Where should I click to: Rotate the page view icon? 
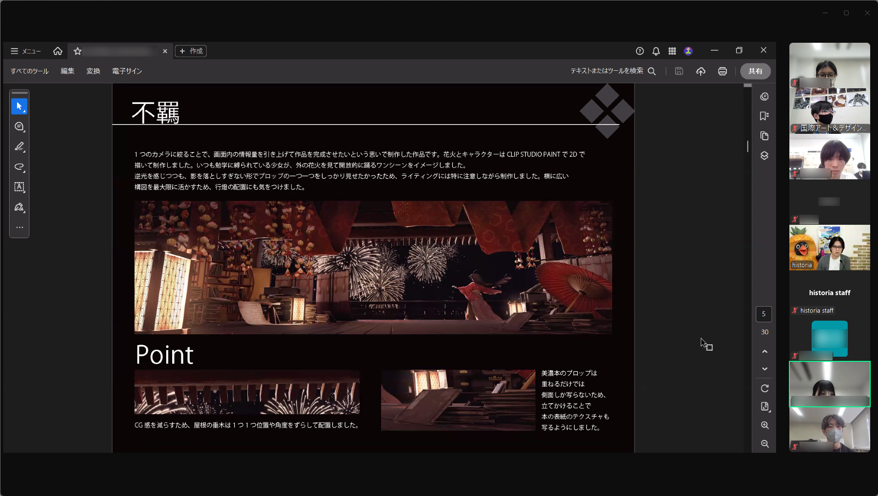(x=765, y=388)
